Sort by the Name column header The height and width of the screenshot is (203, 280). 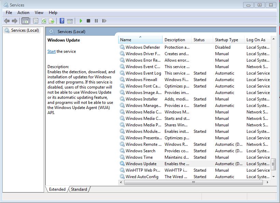[140, 40]
